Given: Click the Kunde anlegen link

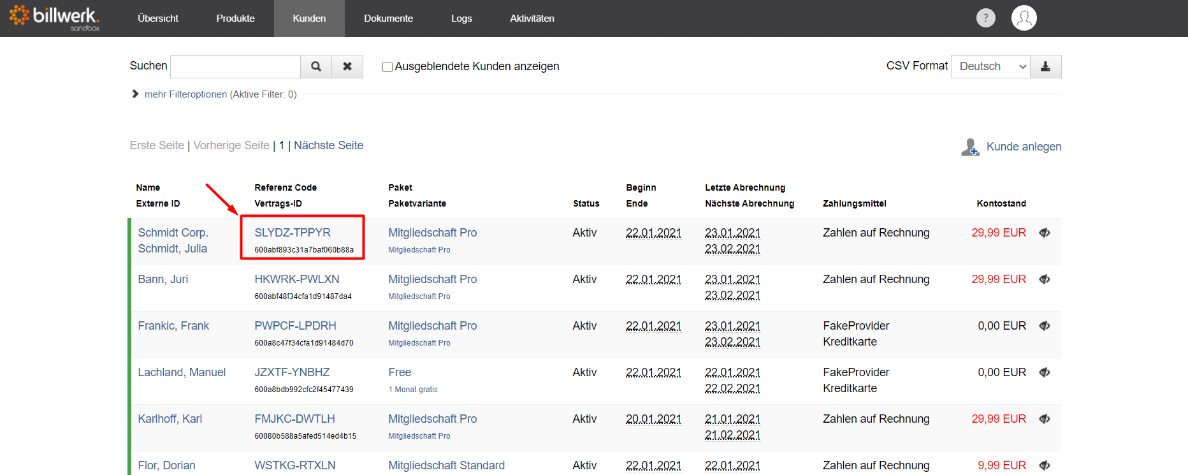Looking at the screenshot, I should coord(1024,147).
